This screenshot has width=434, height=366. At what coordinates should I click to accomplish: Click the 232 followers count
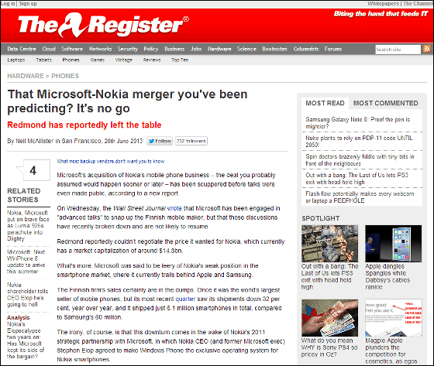click(x=191, y=141)
